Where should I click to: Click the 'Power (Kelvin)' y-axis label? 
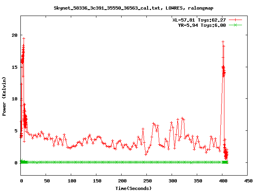point(4,96)
